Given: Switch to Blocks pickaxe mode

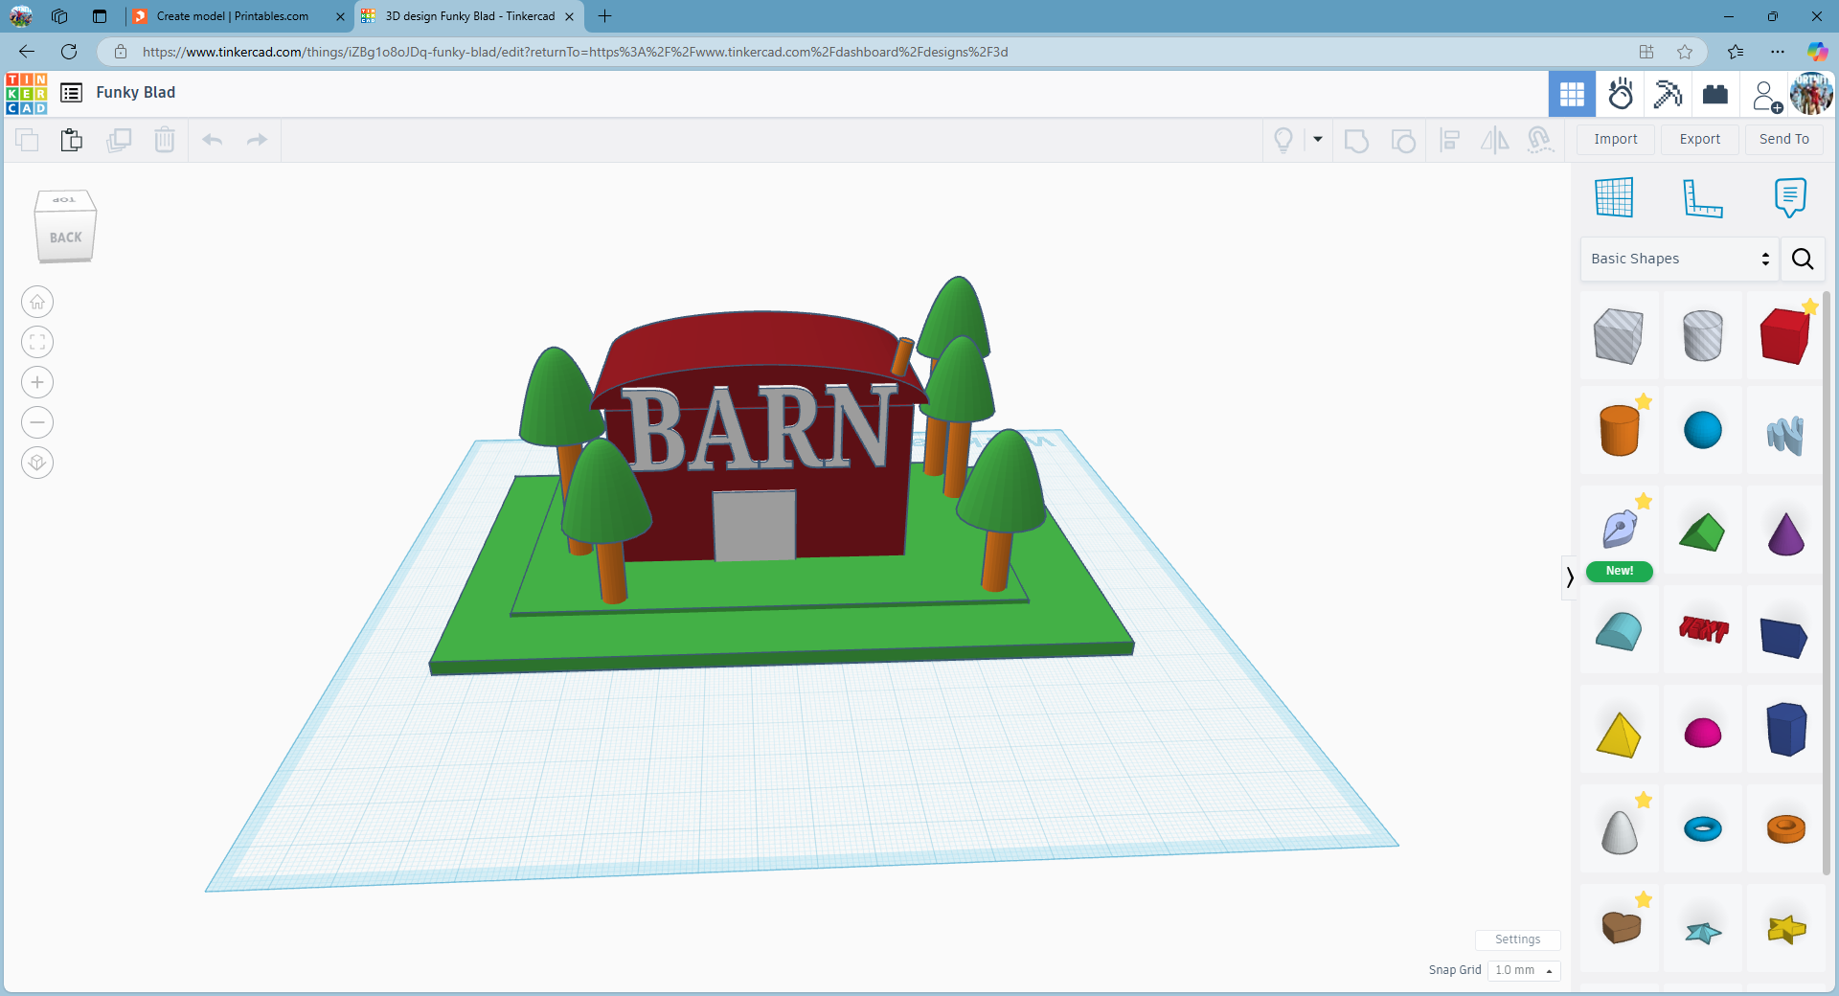Looking at the screenshot, I should (x=1668, y=94).
